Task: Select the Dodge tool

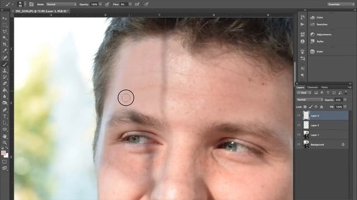Action: (x=4, y=103)
